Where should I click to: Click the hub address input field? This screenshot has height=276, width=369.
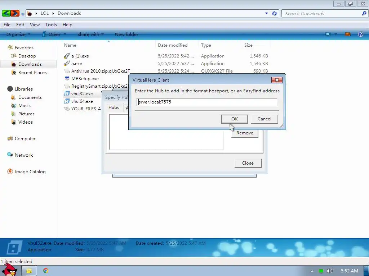[207, 102]
